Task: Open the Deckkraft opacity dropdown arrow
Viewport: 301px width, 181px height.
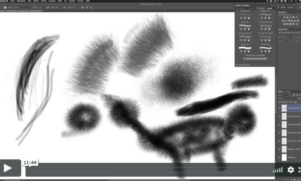Action: click(x=44, y=7)
